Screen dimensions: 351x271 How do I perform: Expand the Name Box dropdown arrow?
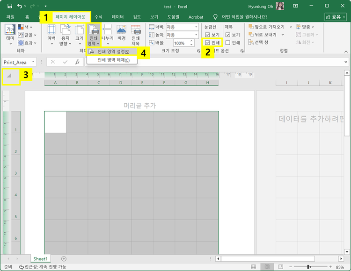[33, 62]
